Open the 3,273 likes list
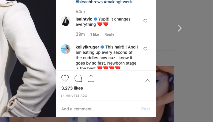This screenshot has height=122, width=213. tap(72, 88)
